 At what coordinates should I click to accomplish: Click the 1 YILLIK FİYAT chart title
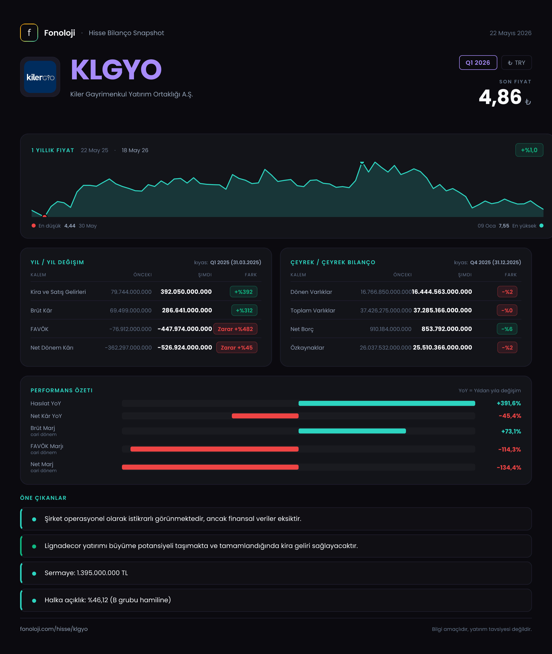coord(53,150)
